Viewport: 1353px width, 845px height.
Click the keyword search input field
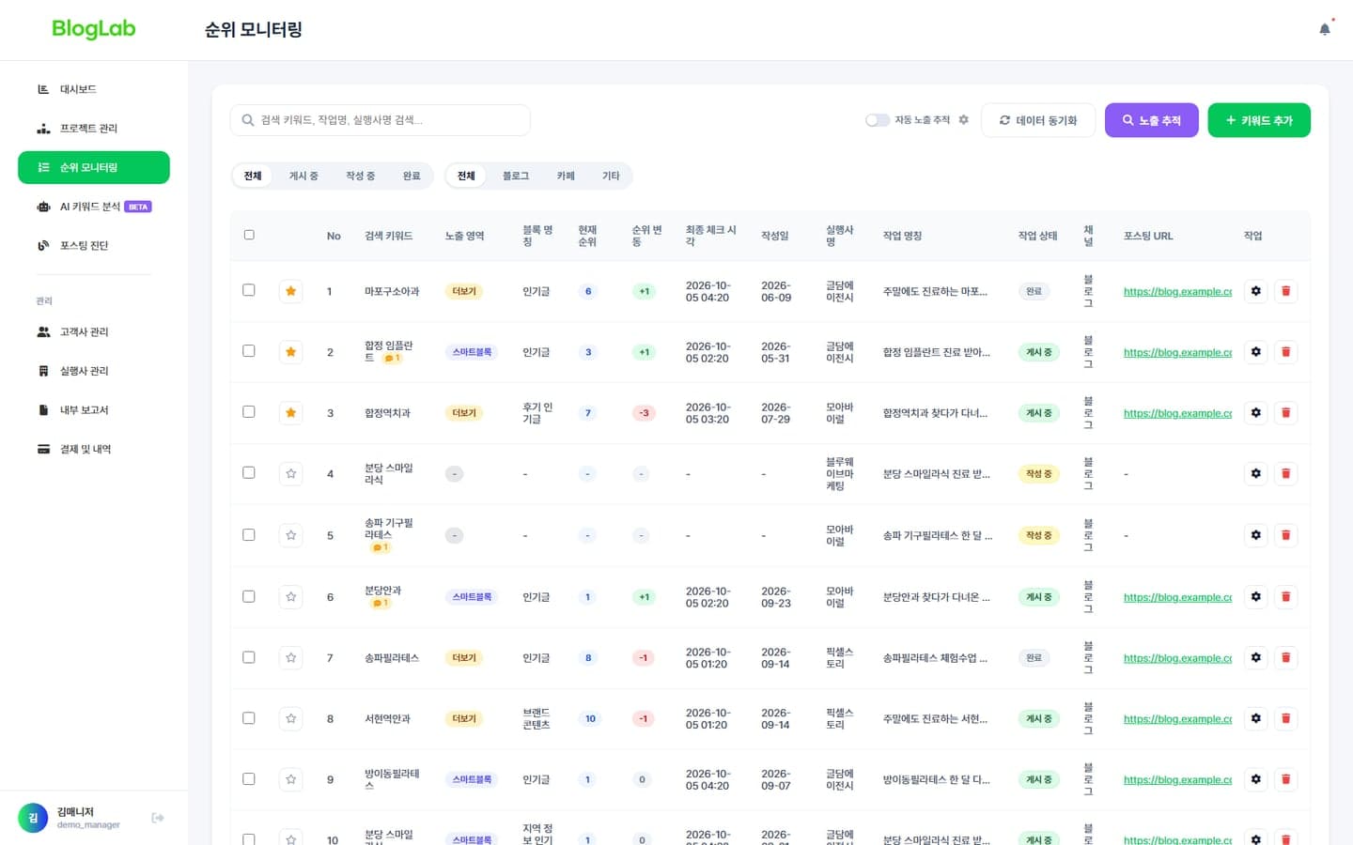click(381, 120)
